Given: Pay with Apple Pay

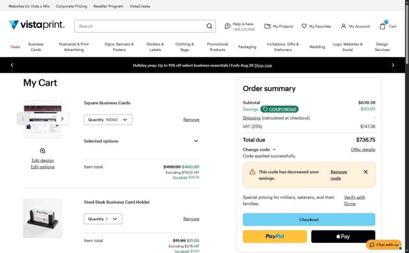Looking at the screenshot, I should 343,236.
